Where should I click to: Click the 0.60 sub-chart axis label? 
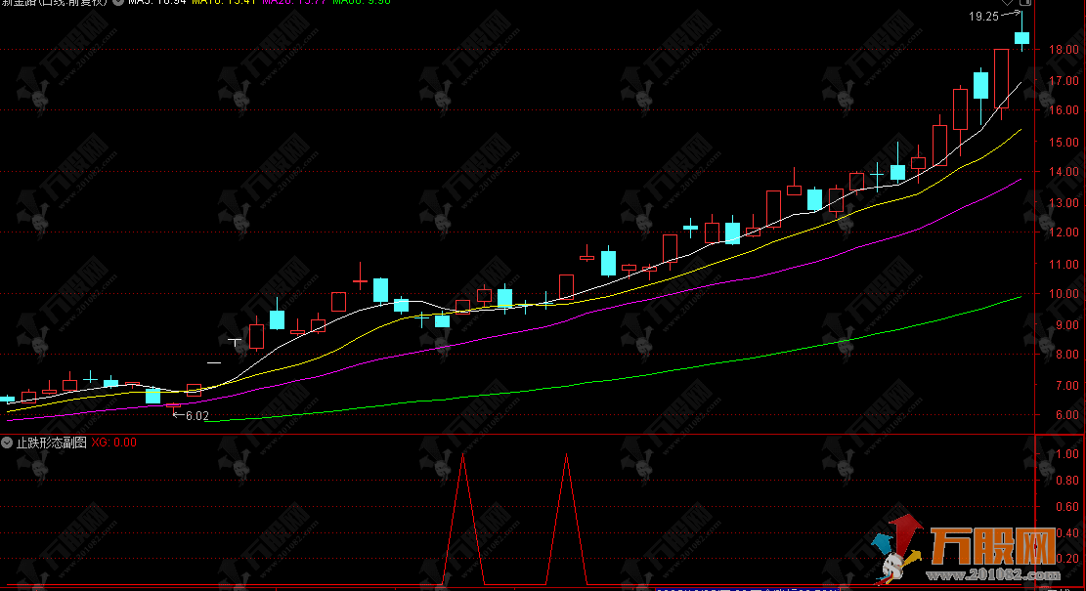(x=1066, y=507)
